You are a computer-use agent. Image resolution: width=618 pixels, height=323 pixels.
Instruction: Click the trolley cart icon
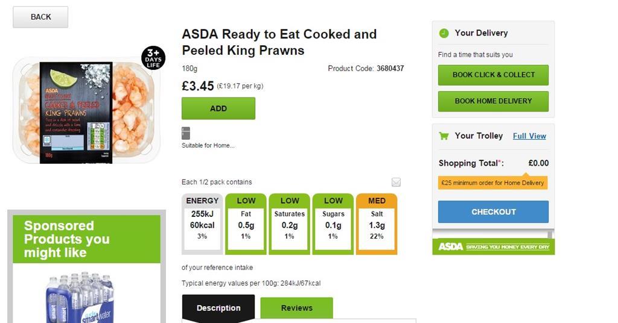[444, 136]
